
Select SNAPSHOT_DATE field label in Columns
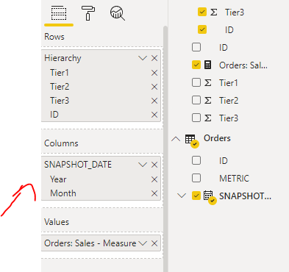point(78,165)
